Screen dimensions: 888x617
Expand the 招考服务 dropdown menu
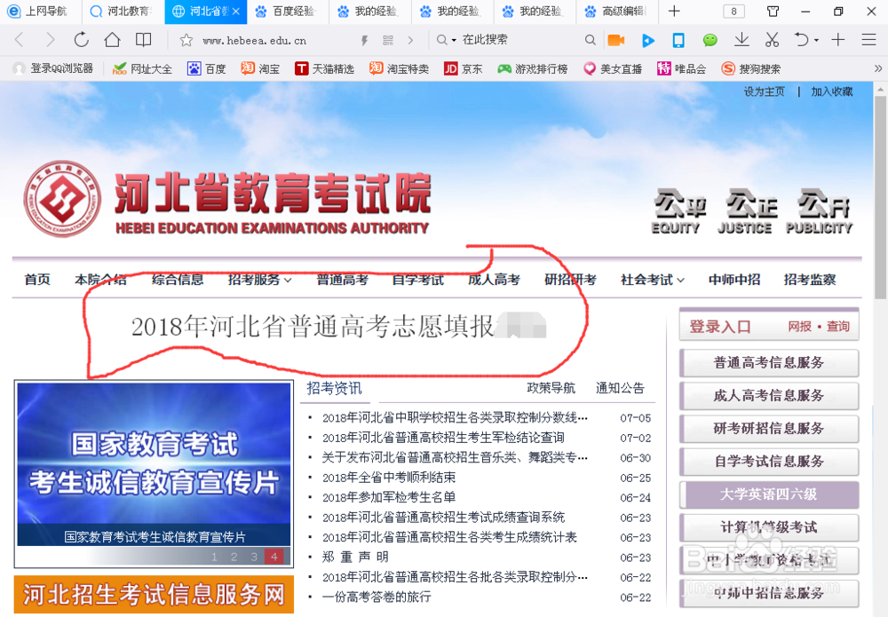pos(258,279)
